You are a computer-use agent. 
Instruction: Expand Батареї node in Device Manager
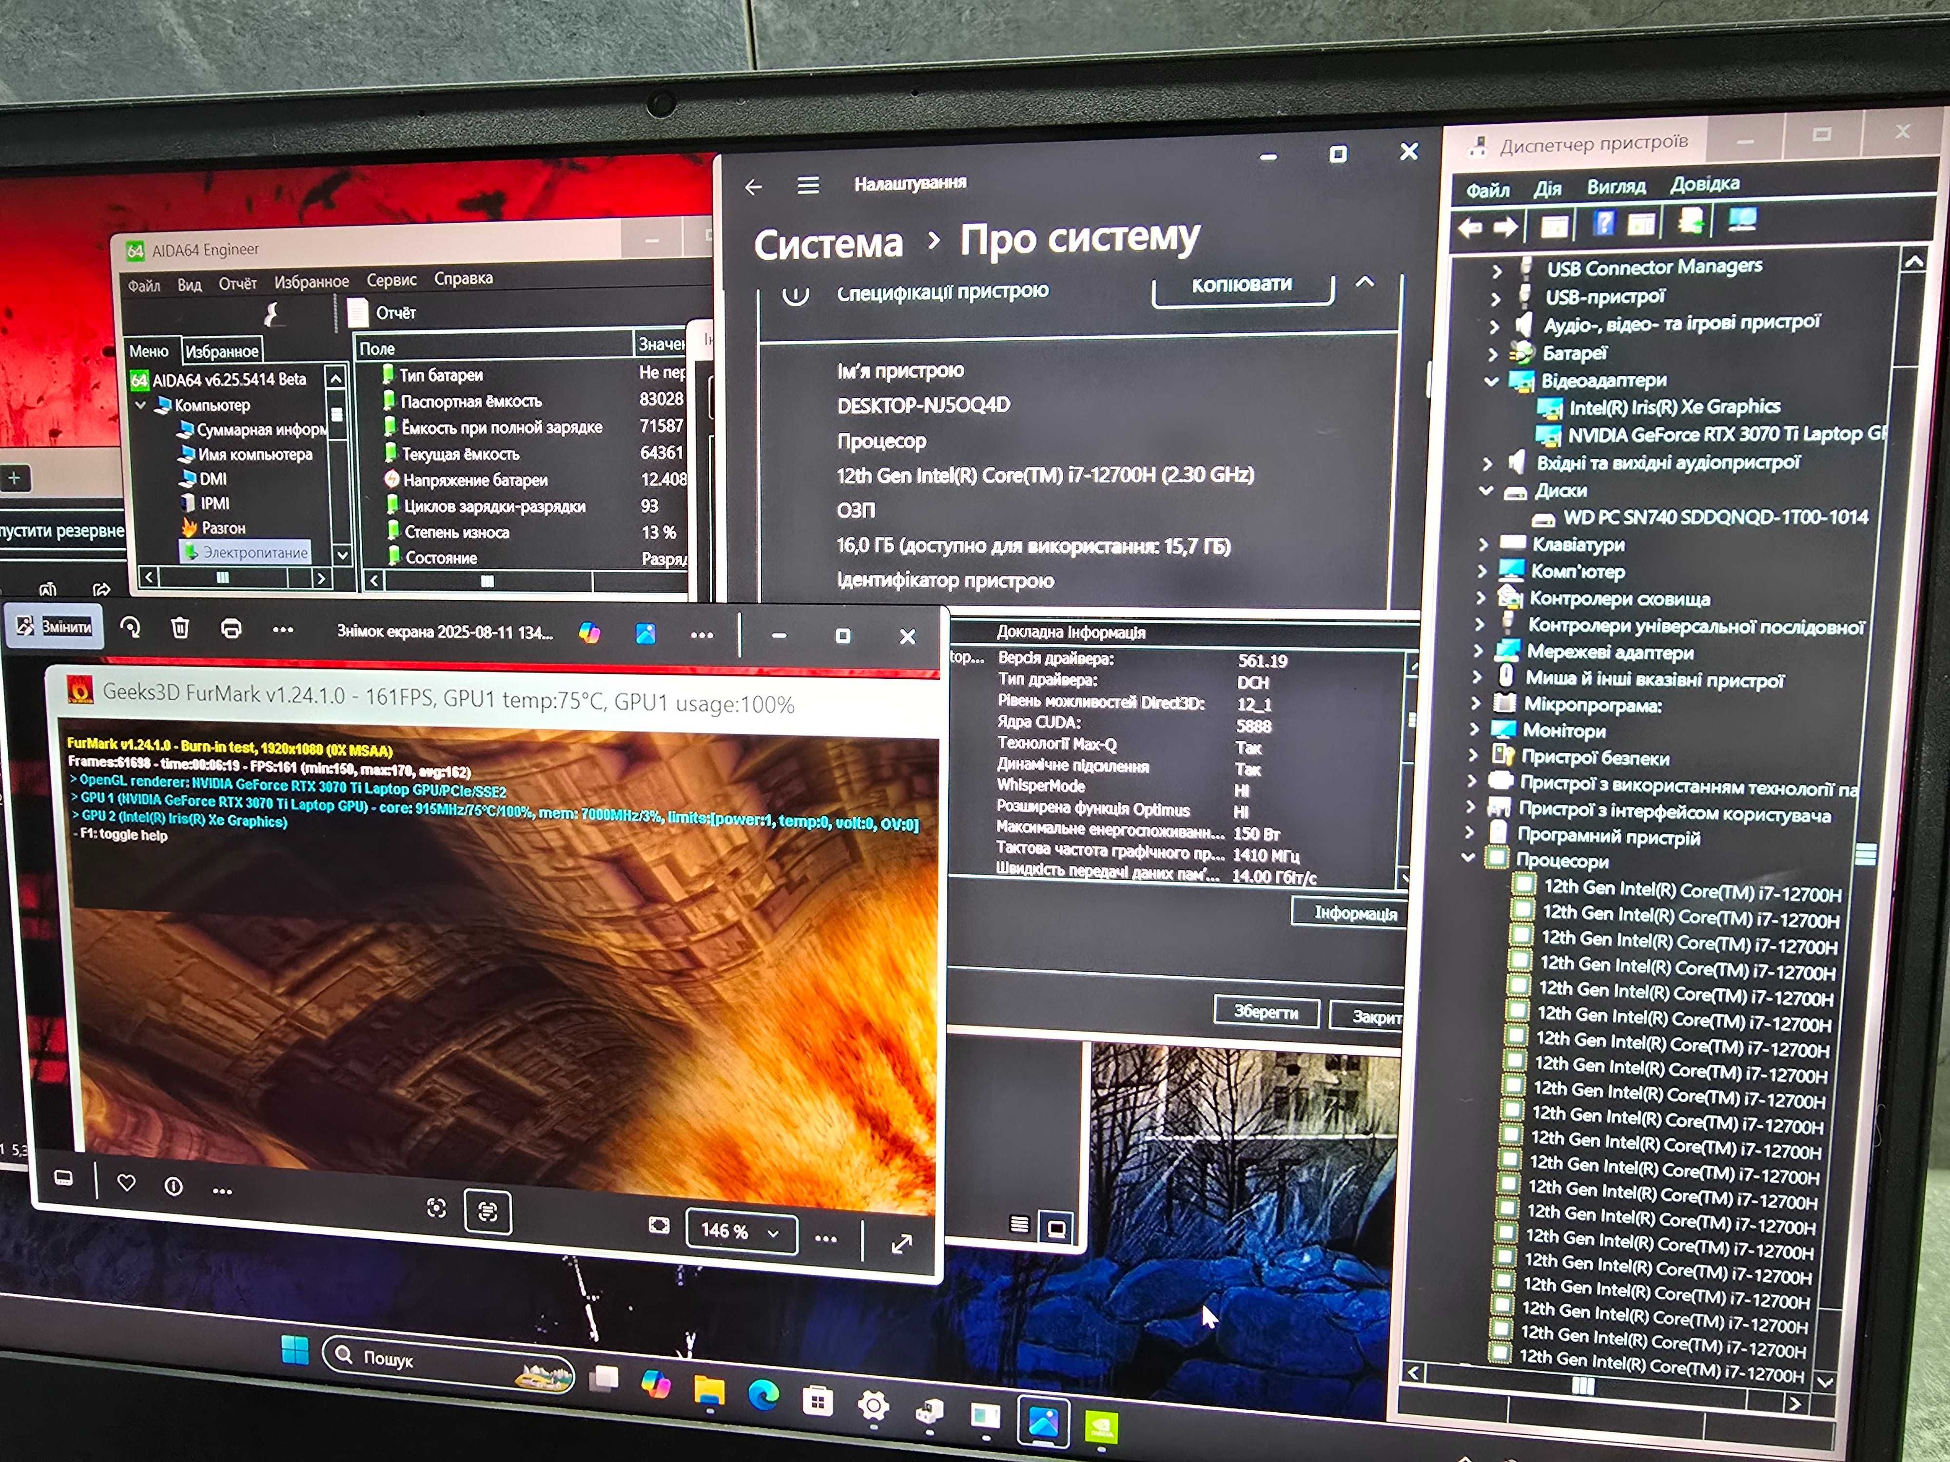coord(1492,354)
